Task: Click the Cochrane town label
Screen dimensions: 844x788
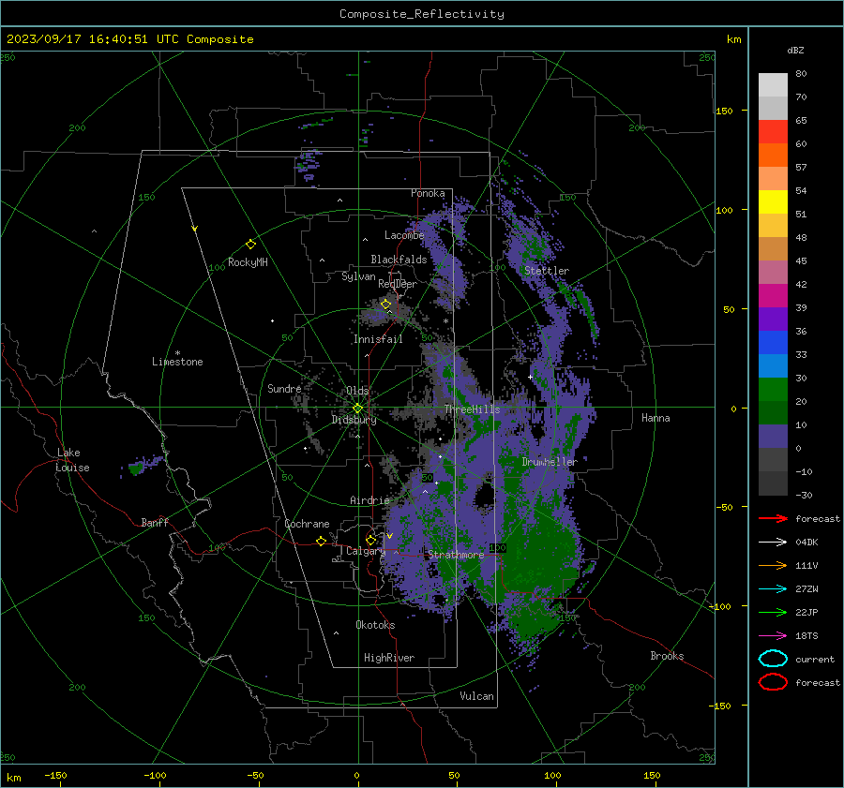Action: [307, 524]
